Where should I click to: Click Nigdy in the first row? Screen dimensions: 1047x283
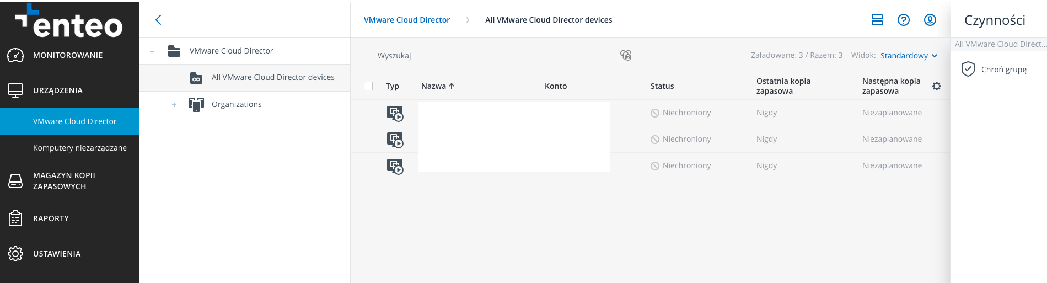(x=766, y=113)
